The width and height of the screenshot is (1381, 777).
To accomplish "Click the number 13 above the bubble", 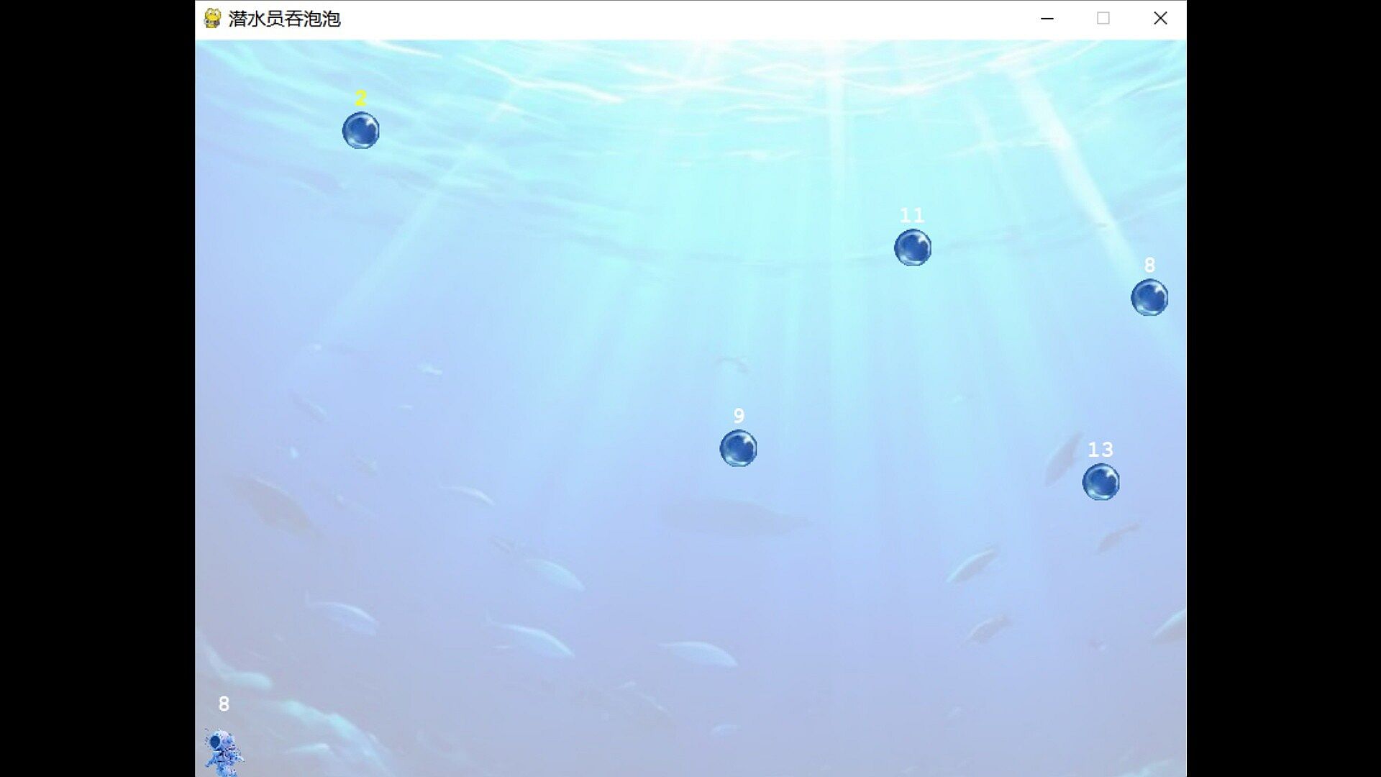I will click(x=1100, y=450).
